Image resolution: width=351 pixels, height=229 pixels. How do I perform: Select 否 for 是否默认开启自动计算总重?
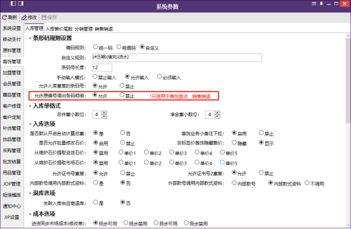click(123, 133)
